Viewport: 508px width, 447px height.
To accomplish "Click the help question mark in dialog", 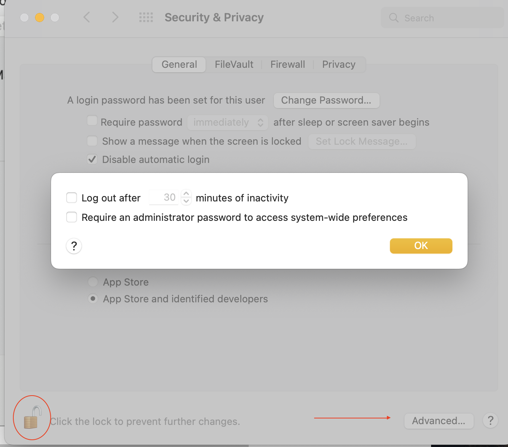I will tap(74, 246).
